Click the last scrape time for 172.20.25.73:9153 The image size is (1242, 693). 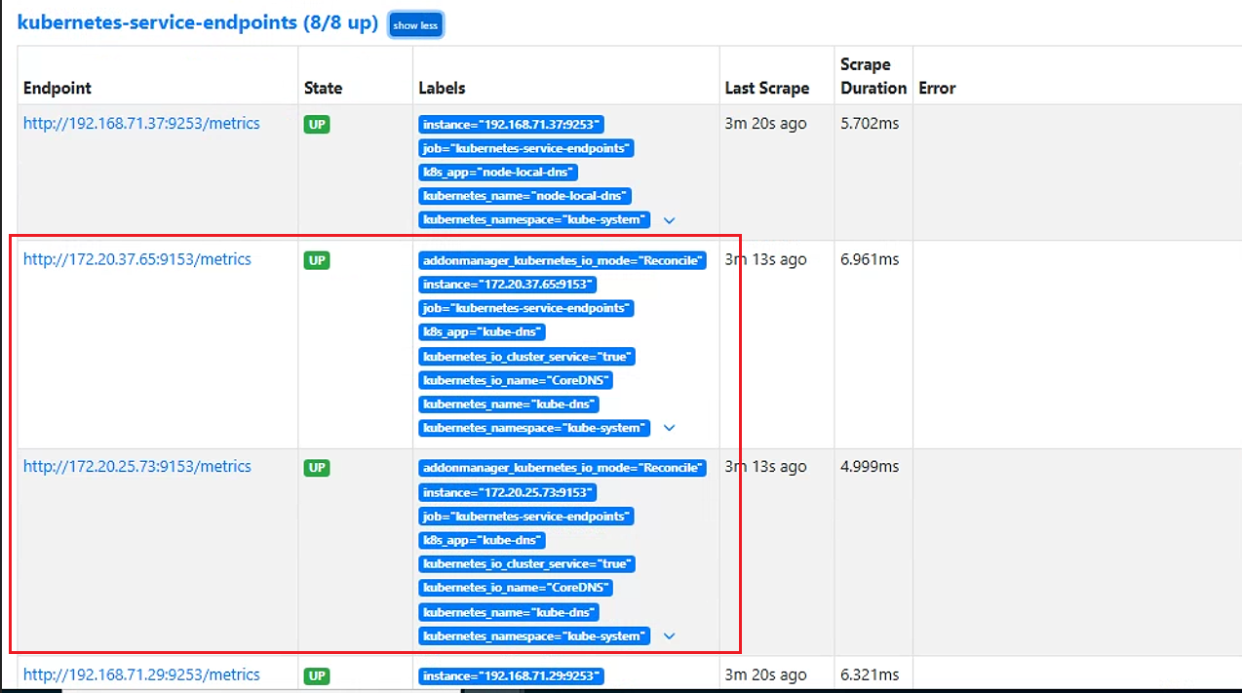[x=765, y=467]
